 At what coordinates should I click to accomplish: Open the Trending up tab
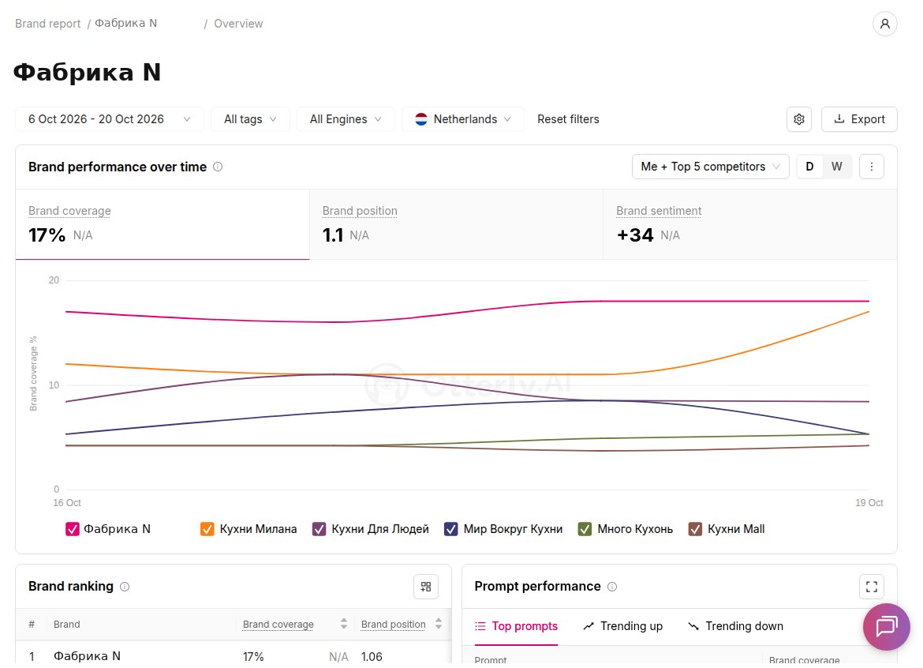pos(622,626)
